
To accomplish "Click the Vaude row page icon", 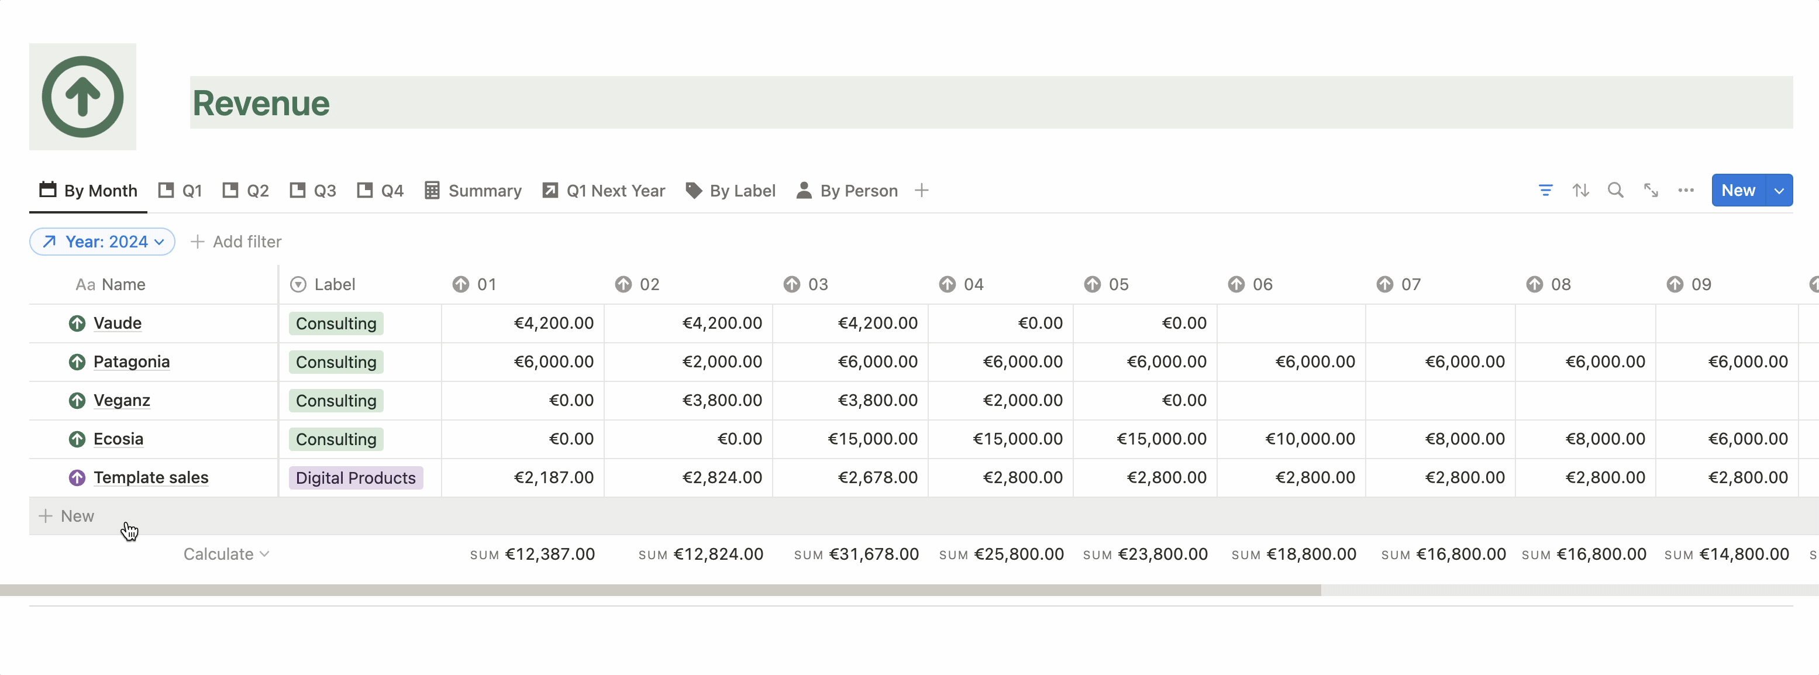I will pyautogui.click(x=77, y=323).
